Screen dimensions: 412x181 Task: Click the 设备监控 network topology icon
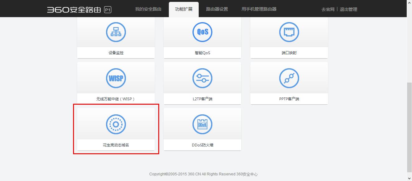click(x=116, y=32)
